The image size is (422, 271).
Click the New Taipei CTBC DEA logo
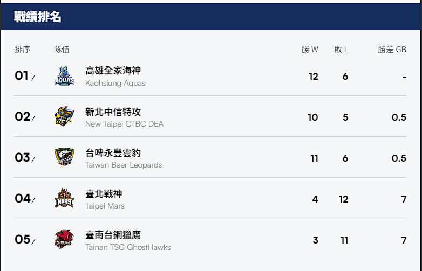(64, 117)
